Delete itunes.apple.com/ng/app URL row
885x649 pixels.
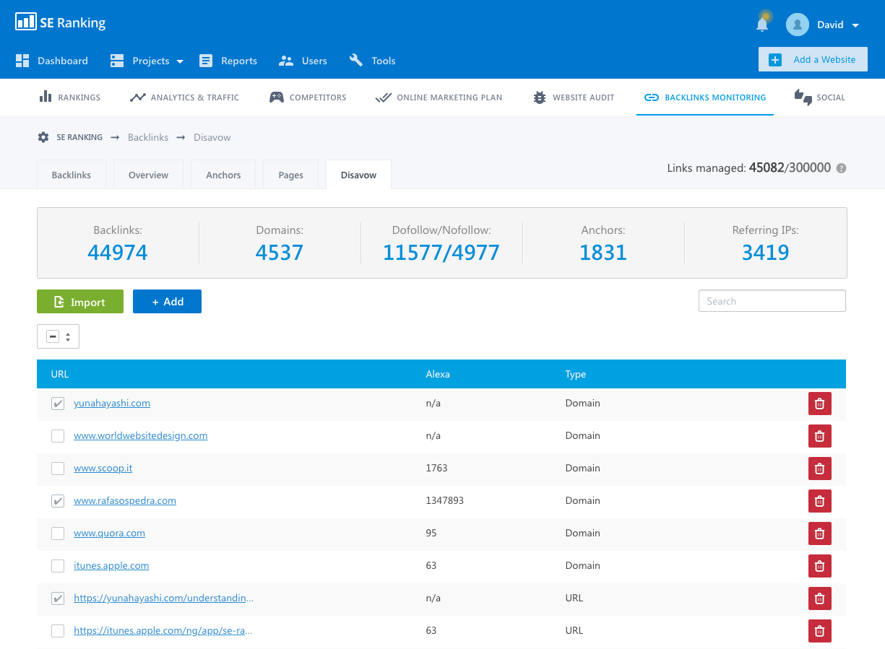pyautogui.click(x=819, y=631)
